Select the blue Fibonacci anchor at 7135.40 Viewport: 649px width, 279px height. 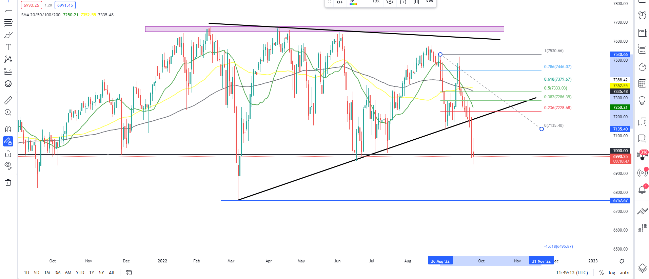(542, 129)
